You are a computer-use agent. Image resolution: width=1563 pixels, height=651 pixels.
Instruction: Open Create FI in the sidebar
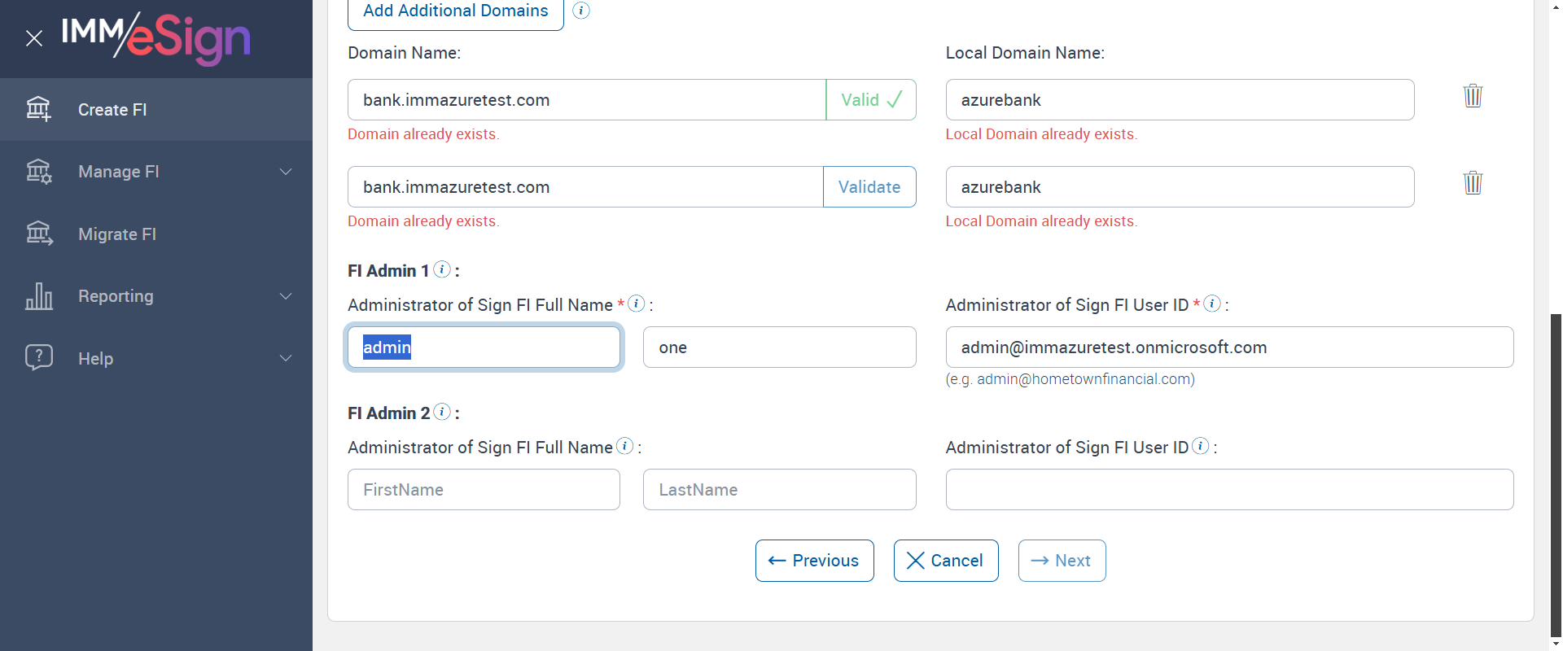(112, 110)
